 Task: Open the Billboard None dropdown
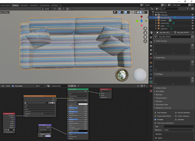pyautogui.click(x=179, y=130)
